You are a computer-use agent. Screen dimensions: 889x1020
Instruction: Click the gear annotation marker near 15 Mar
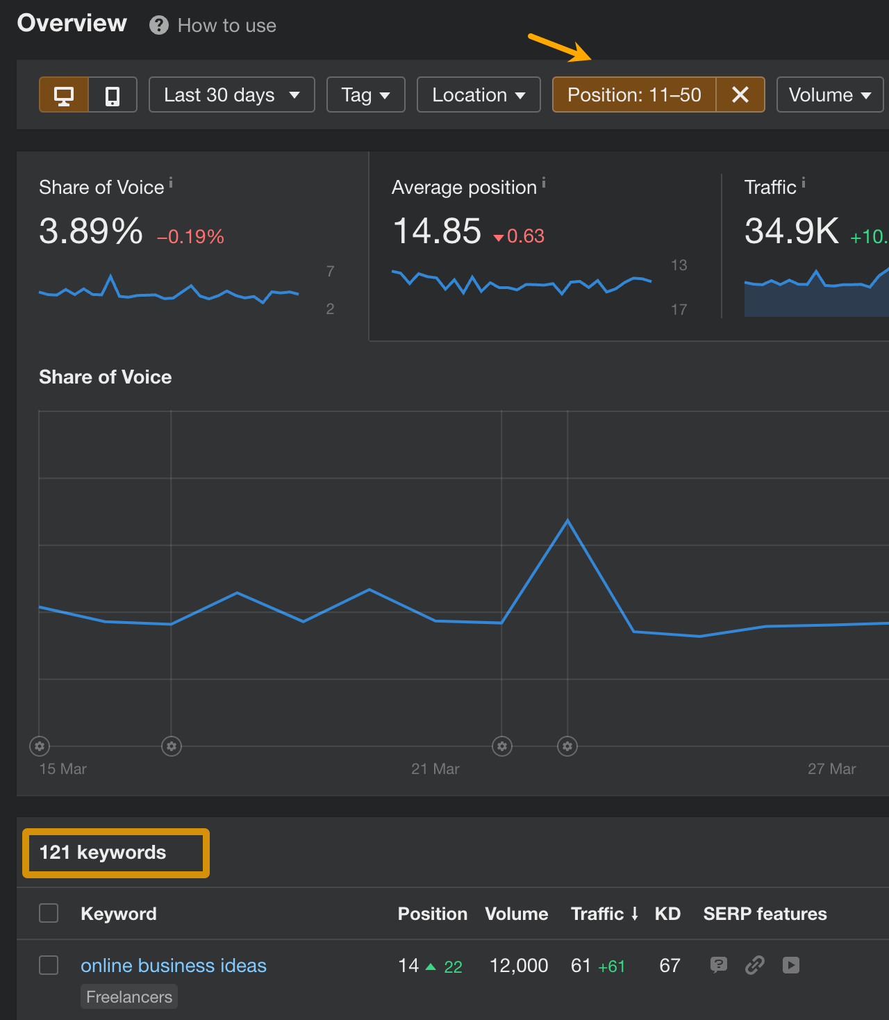[40, 746]
